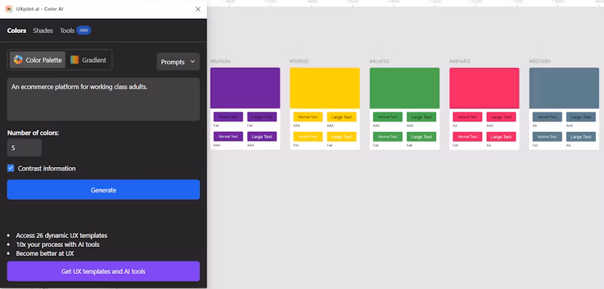
Task: Select the blue-gray #607d8b color swatch
Action: point(564,88)
